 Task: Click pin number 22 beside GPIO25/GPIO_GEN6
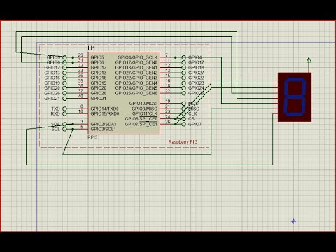(x=167, y=91)
